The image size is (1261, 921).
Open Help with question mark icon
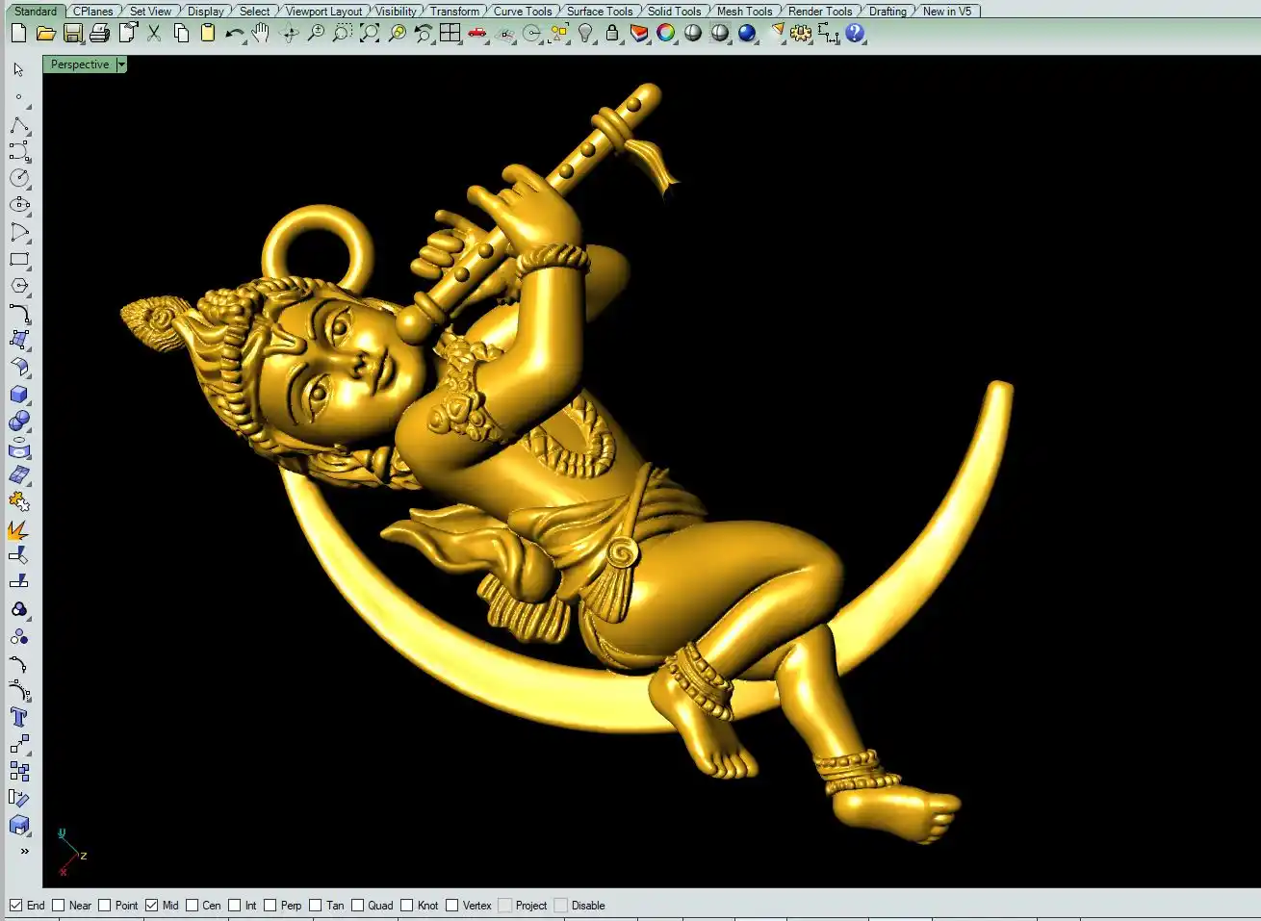point(855,34)
